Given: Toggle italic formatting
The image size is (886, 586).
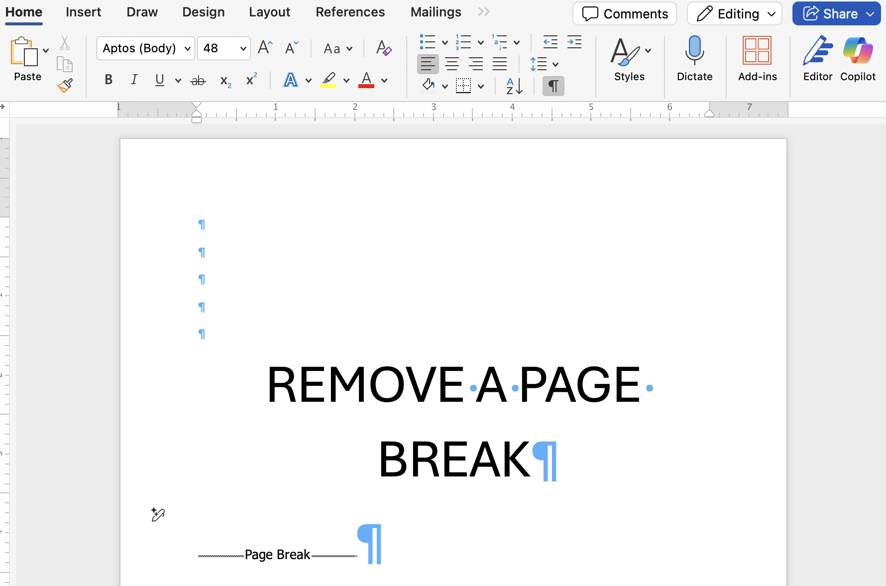Looking at the screenshot, I should 133,80.
